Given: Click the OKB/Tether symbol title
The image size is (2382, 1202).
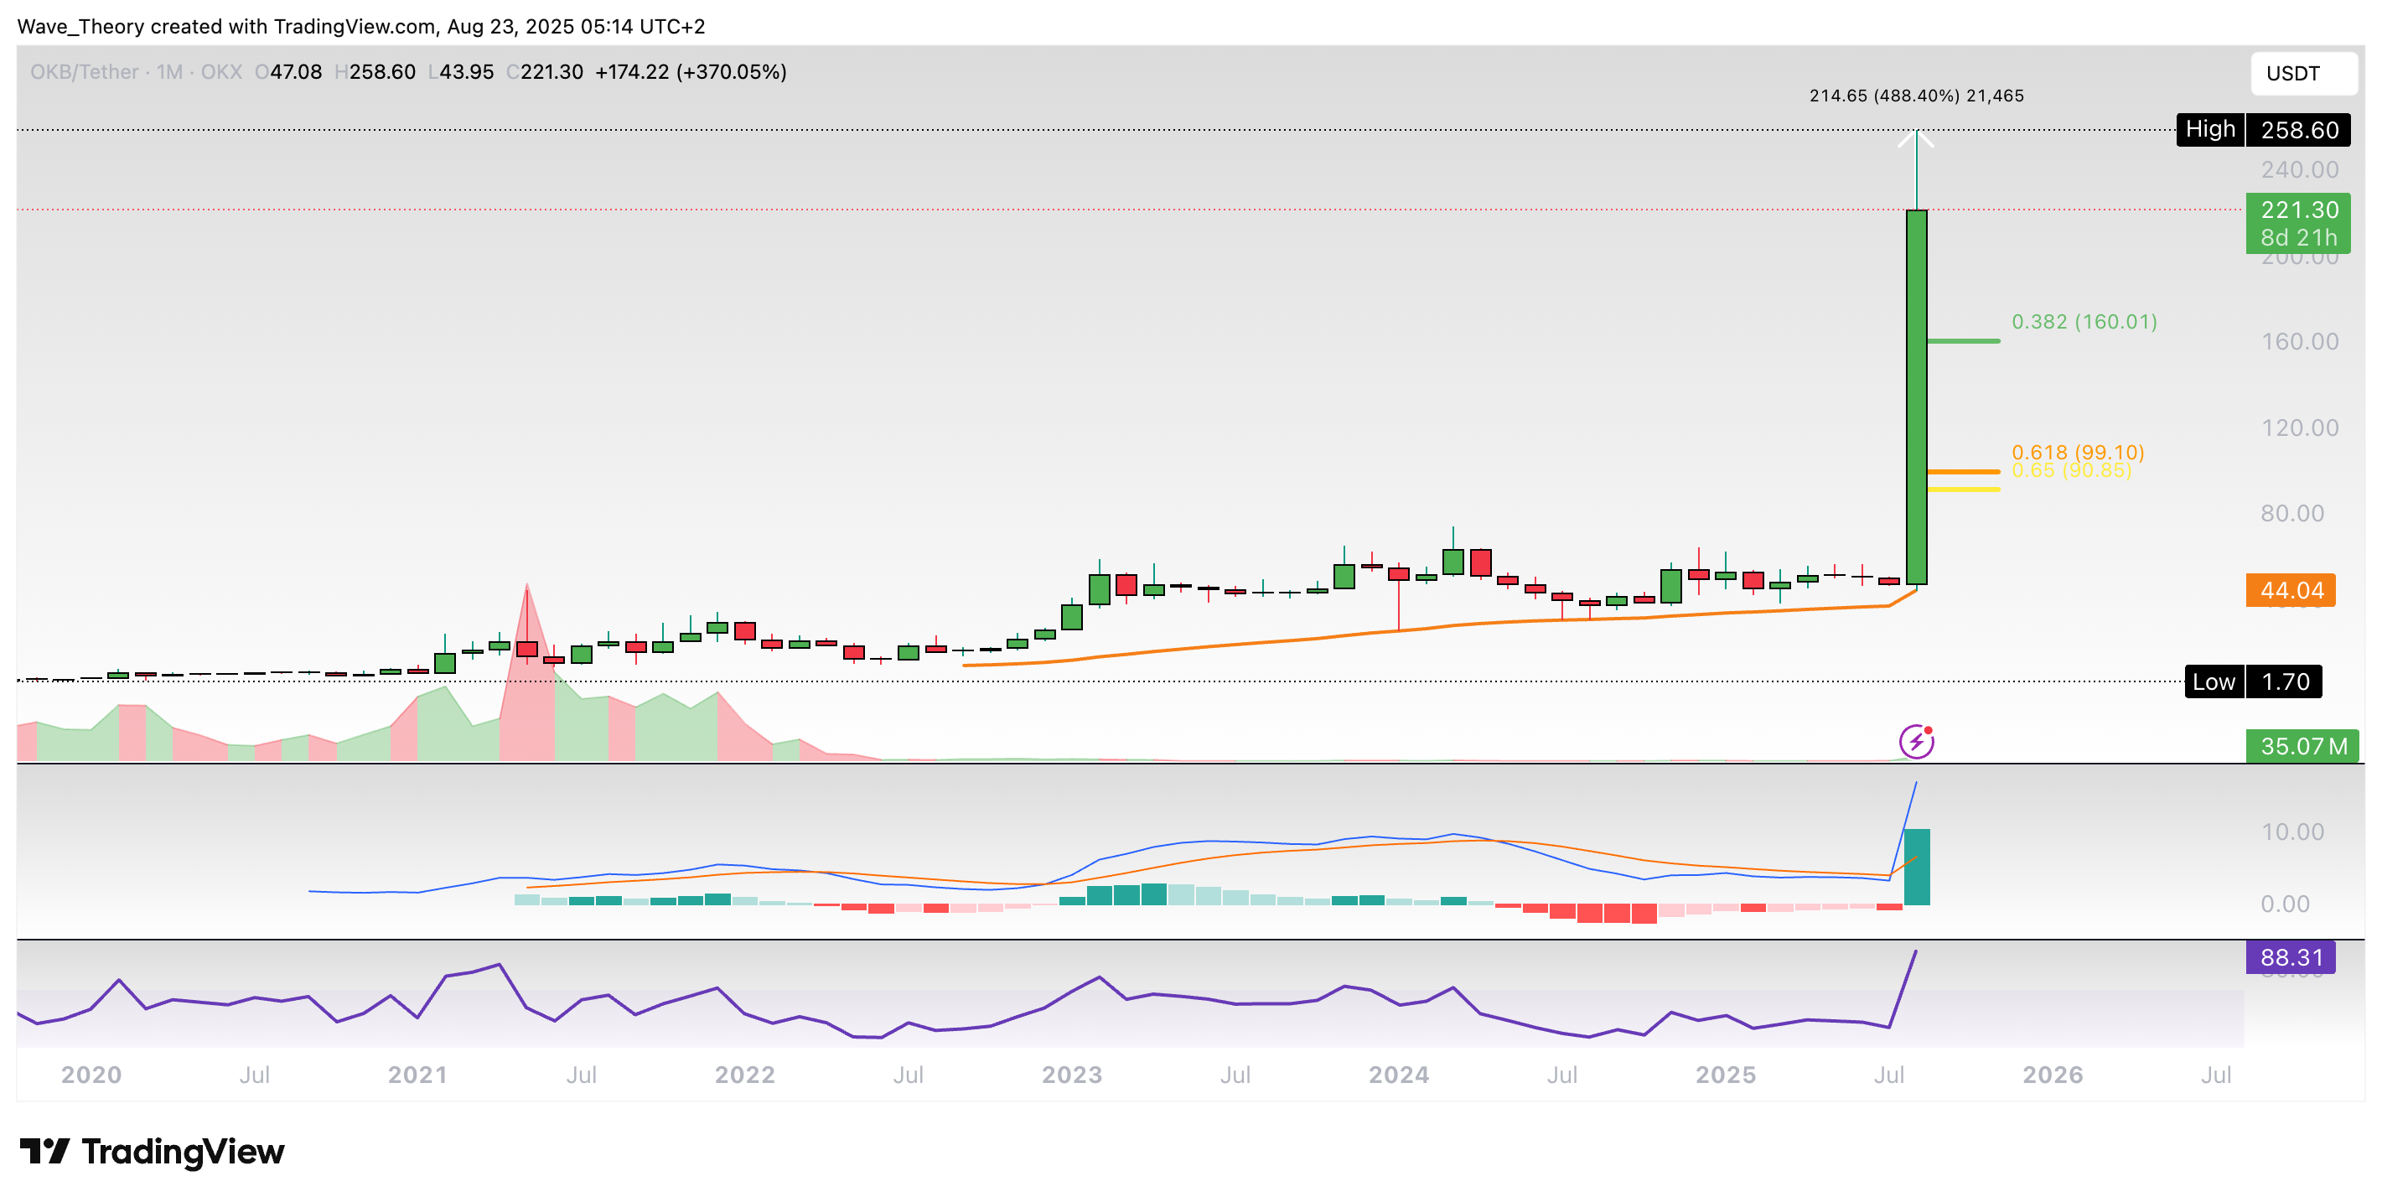Looking at the screenshot, I should pyautogui.click(x=84, y=72).
